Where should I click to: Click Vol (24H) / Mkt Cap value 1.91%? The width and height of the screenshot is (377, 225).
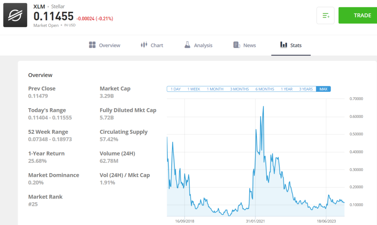point(108,182)
